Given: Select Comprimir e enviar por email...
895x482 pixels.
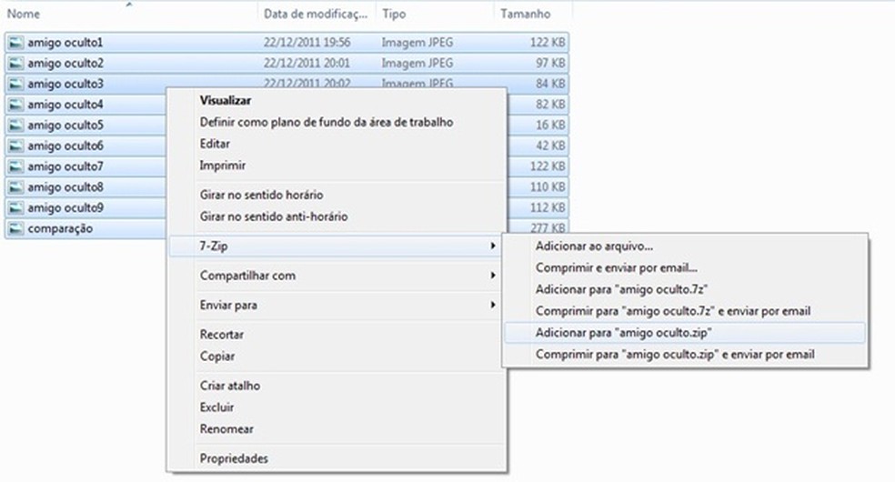Looking at the screenshot, I should [617, 268].
